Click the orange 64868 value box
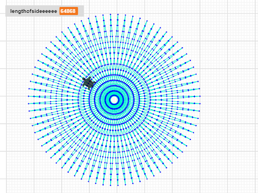258x193 pixels. point(69,11)
